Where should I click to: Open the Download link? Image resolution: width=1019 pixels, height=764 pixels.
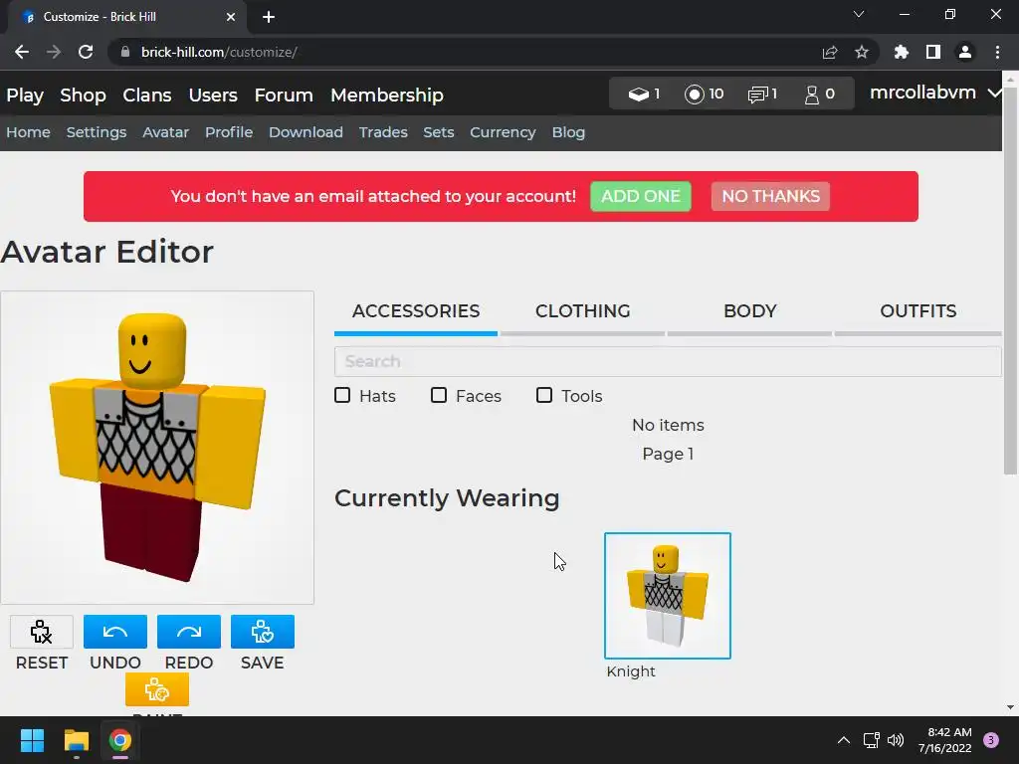click(306, 132)
